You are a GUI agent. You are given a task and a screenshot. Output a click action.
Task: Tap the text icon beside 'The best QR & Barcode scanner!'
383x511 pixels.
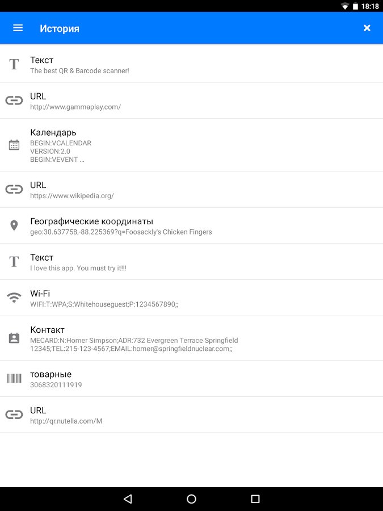[14, 64]
